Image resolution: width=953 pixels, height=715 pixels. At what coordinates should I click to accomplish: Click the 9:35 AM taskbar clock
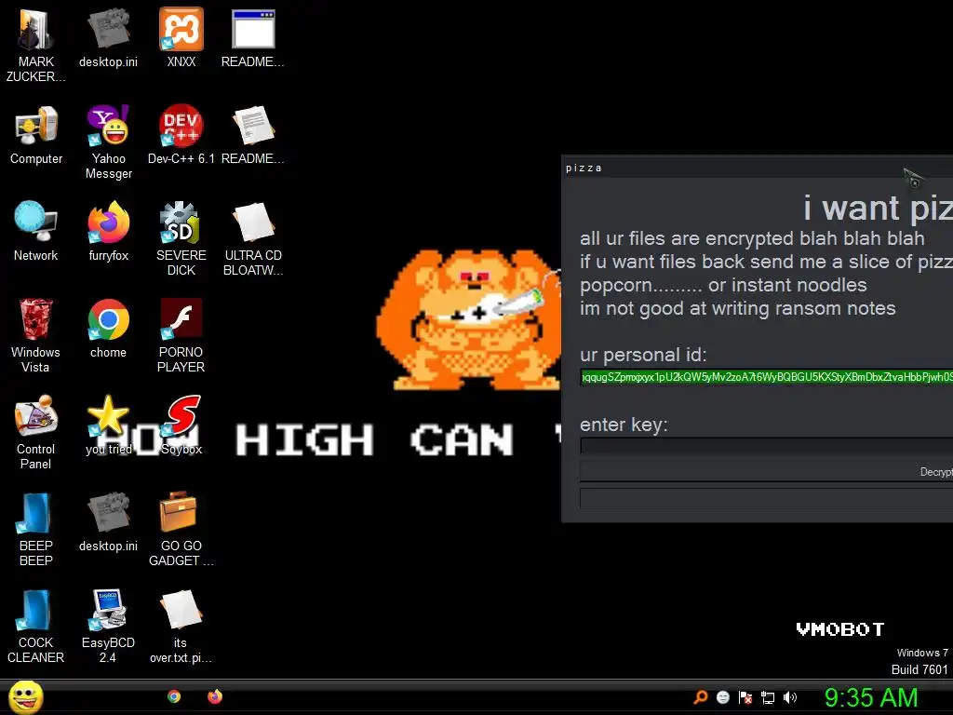click(871, 697)
